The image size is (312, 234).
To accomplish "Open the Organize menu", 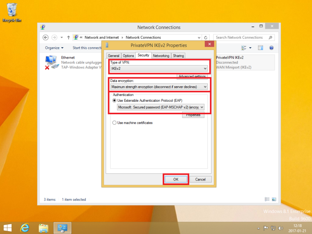I will [x=54, y=48].
